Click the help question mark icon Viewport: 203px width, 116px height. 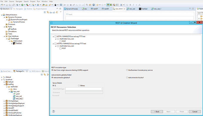click(x=54, y=111)
